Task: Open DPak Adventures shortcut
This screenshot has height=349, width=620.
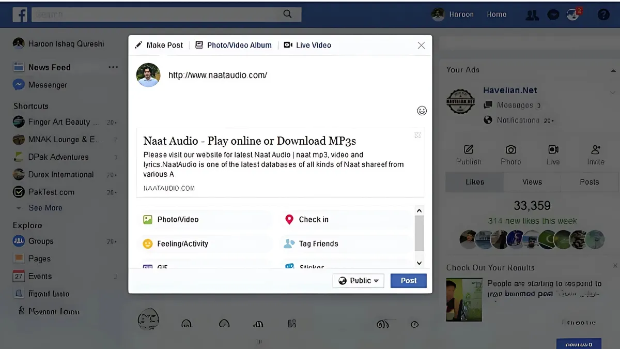Action: click(51, 157)
